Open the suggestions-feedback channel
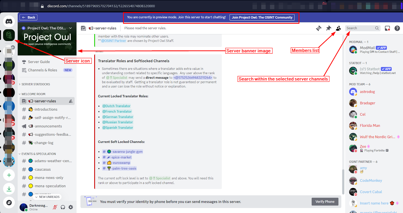 (47, 134)
